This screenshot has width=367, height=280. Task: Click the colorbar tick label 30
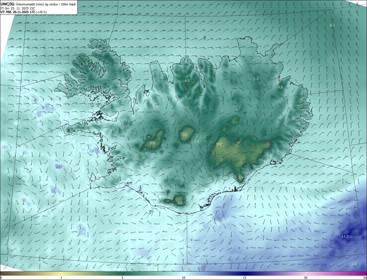click(x=306, y=278)
